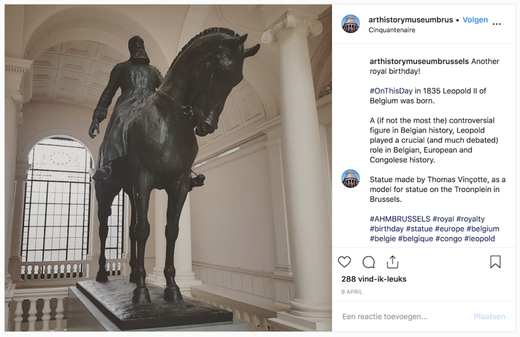Open the #OnThisDay hashtag

tap(390, 91)
